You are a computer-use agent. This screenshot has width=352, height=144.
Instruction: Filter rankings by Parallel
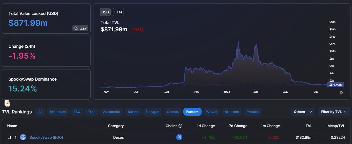click(x=252, y=112)
